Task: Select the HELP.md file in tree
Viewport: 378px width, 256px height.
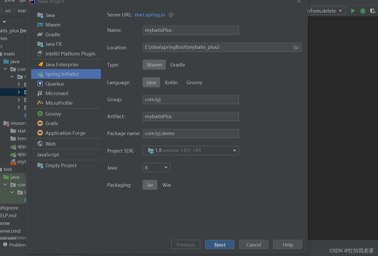Action: pyautogui.click(x=8, y=215)
